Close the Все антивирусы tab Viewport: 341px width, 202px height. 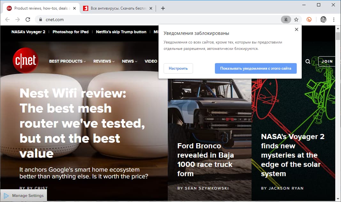point(151,8)
